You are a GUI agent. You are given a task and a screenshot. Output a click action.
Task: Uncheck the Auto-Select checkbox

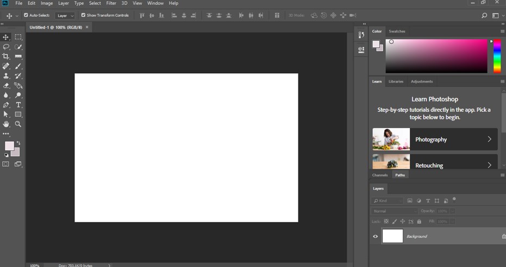(26, 15)
